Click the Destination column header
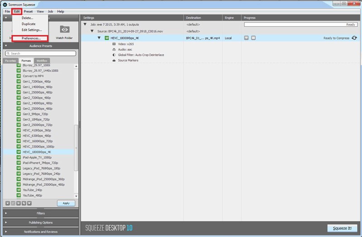This screenshot has height=237, width=362. point(203,18)
